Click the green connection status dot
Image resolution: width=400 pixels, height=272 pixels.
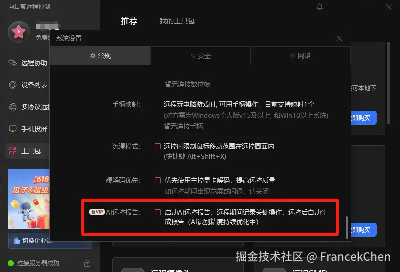click(11, 263)
